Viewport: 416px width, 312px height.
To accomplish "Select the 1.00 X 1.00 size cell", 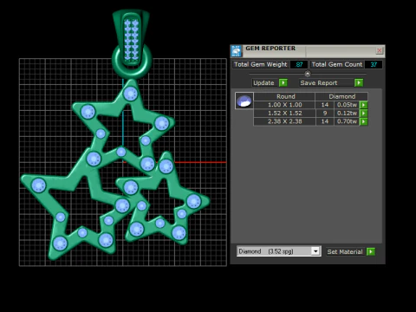I will point(284,105).
